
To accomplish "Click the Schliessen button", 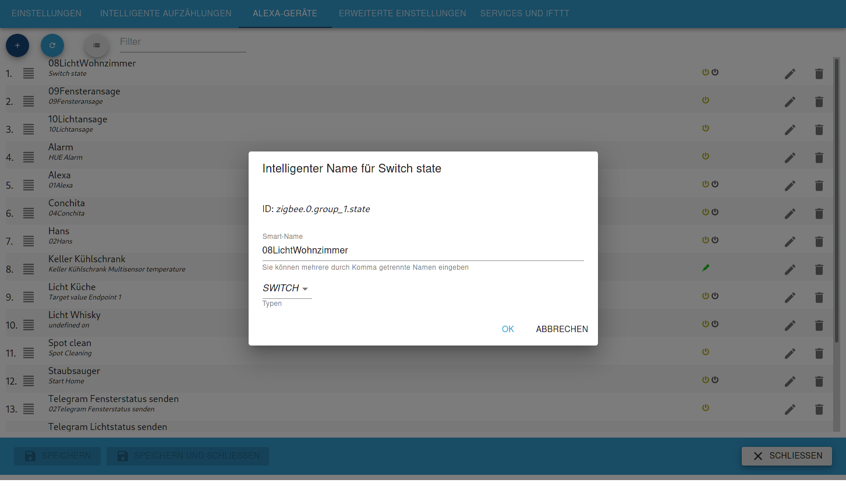I will click(x=787, y=456).
